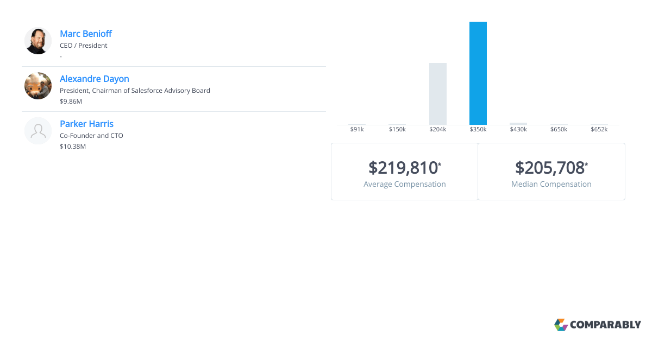Click the $650k axis label
This screenshot has width=652, height=342.
559,129
